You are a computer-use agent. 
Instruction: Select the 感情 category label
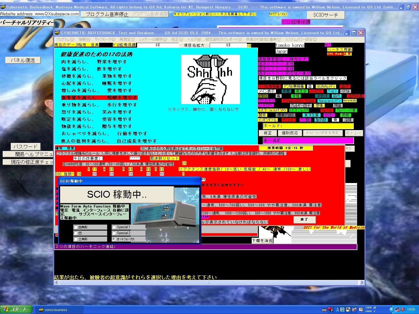pyautogui.click(x=319, y=106)
